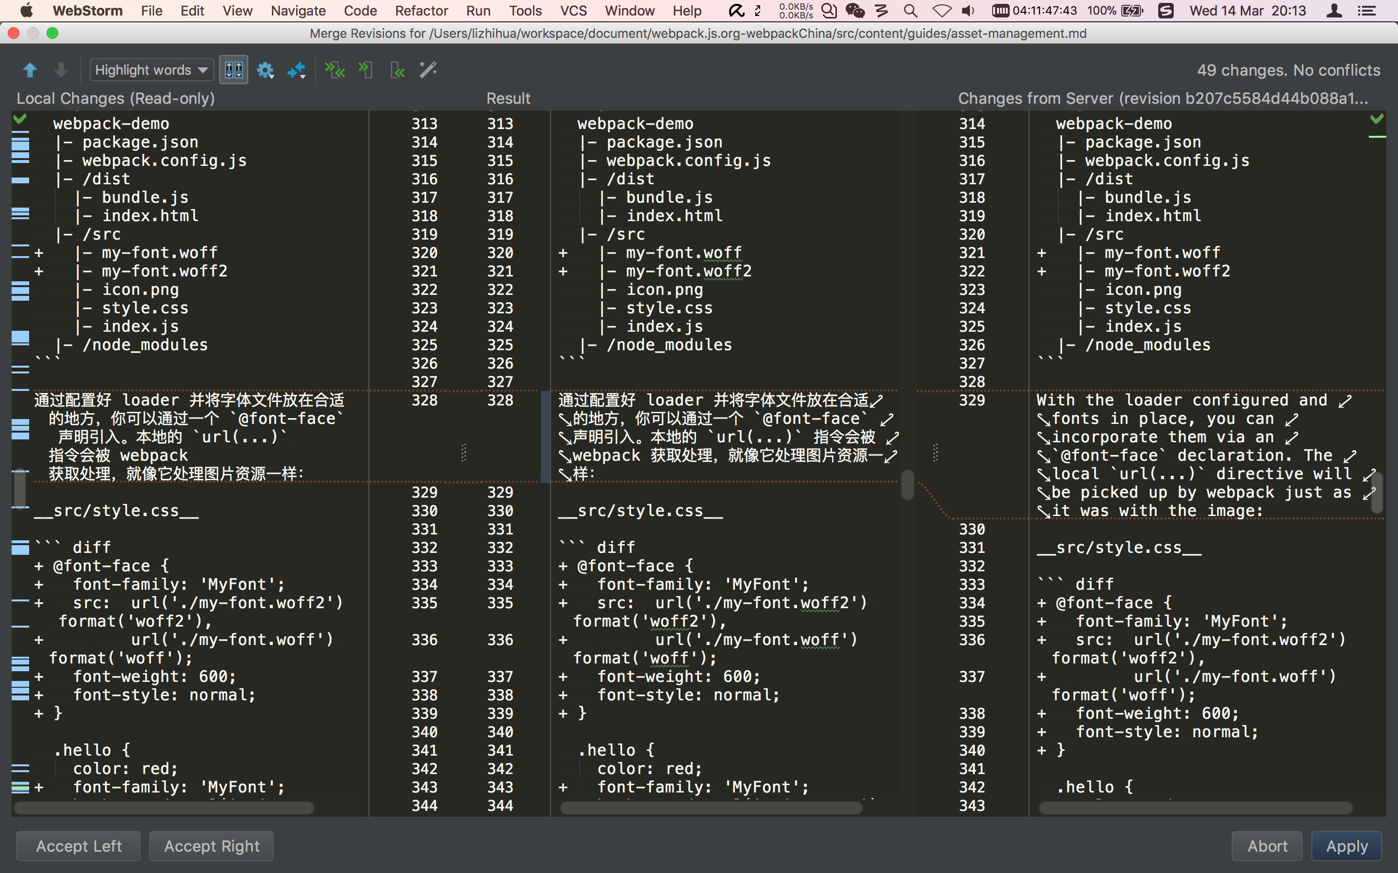Expand the collapsed lines marker in Result pane
Screen dimensions: 1398x873
462,453
